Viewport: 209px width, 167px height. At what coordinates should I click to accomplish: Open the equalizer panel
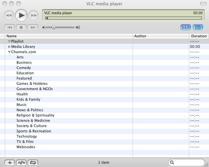tap(186, 27)
